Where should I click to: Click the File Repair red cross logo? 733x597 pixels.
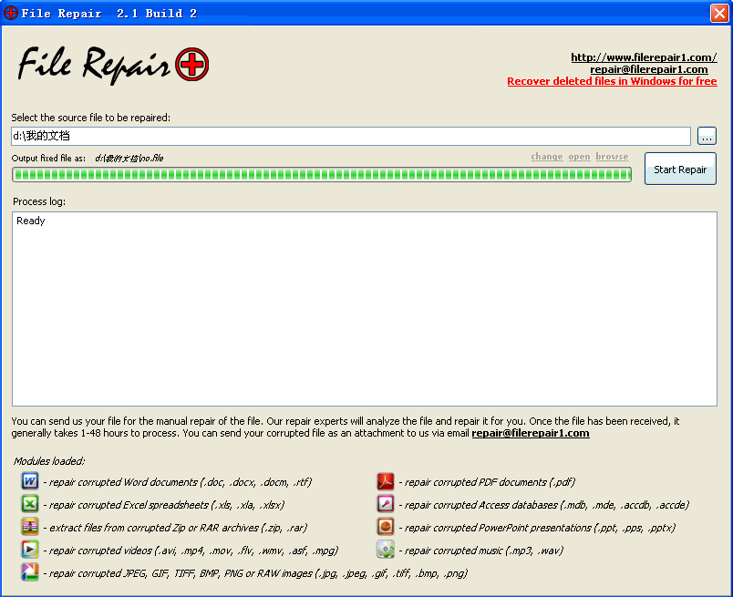[192, 64]
